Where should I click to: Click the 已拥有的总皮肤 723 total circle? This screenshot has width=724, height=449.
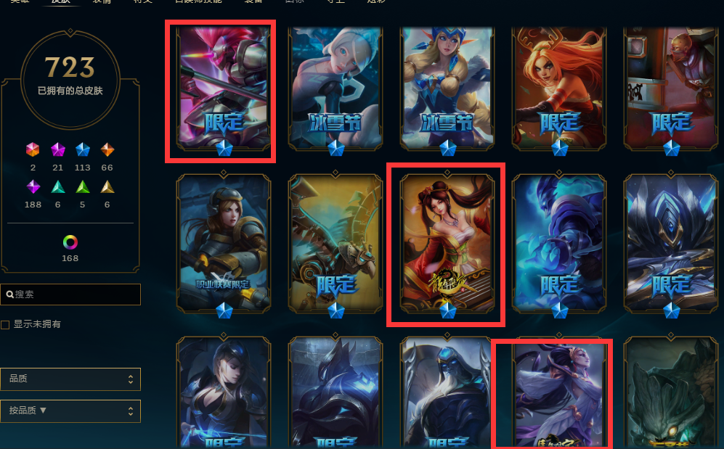click(70, 79)
